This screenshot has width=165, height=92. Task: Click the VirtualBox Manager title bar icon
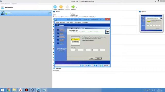1,1
